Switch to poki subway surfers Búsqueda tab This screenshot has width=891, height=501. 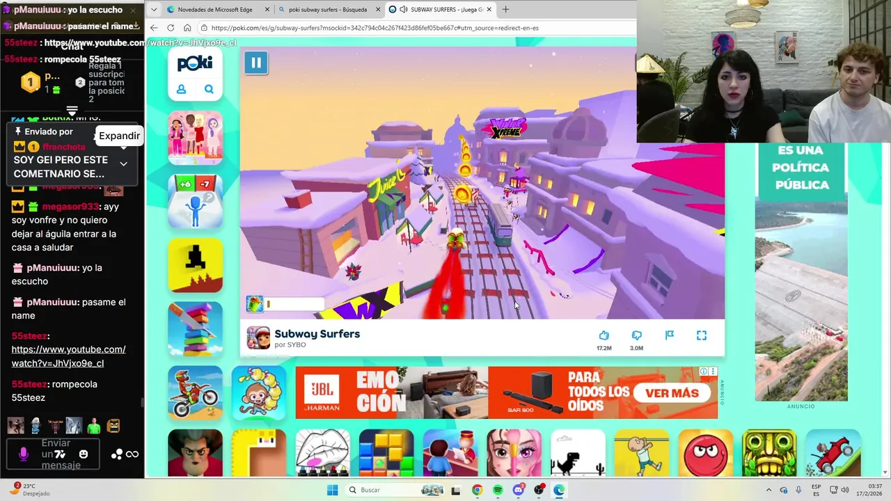click(x=327, y=10)
